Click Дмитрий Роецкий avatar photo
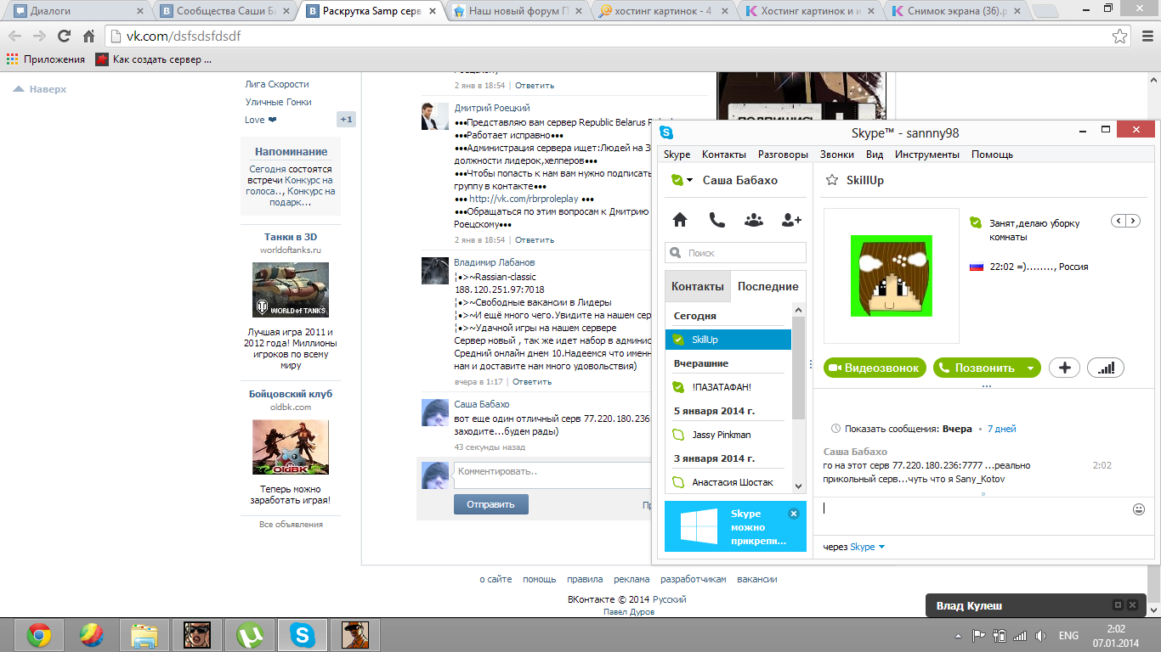Image resolution: width=1161 pixels, height=652 pixels. (x=435, y=115)
